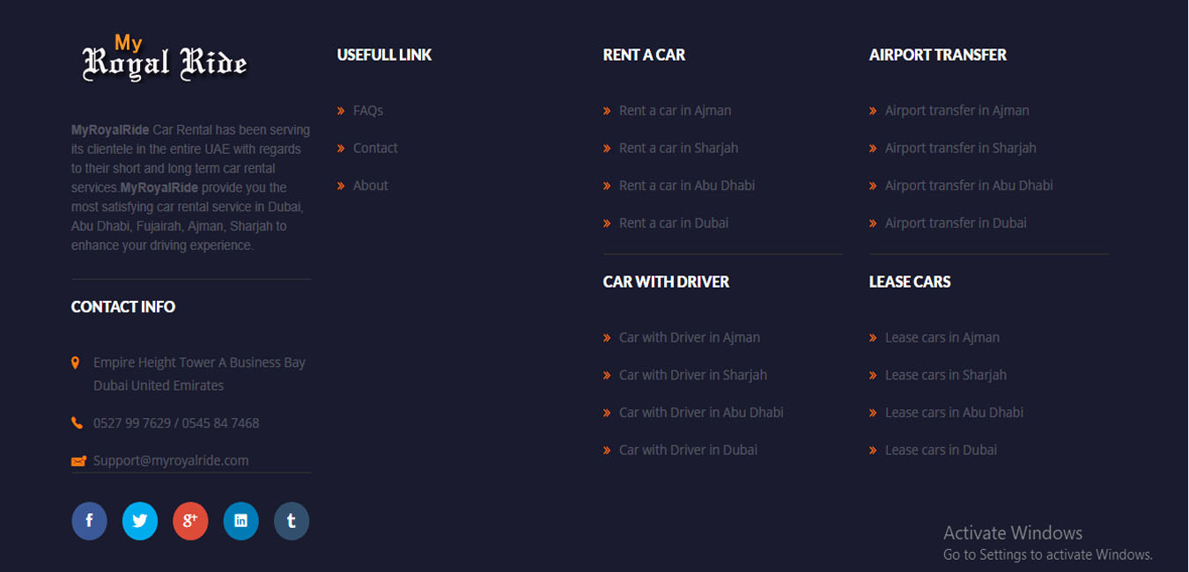Select Car with Driver in Sharjah
The width and height of the screenshot is (1189, 572).
tap(692, 375)
